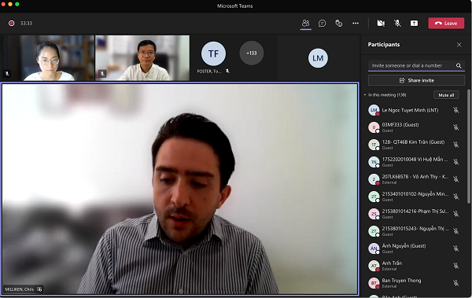
Task: Click mic icon for 03MF333 (Guest)
Action: (x=455, y=127)
